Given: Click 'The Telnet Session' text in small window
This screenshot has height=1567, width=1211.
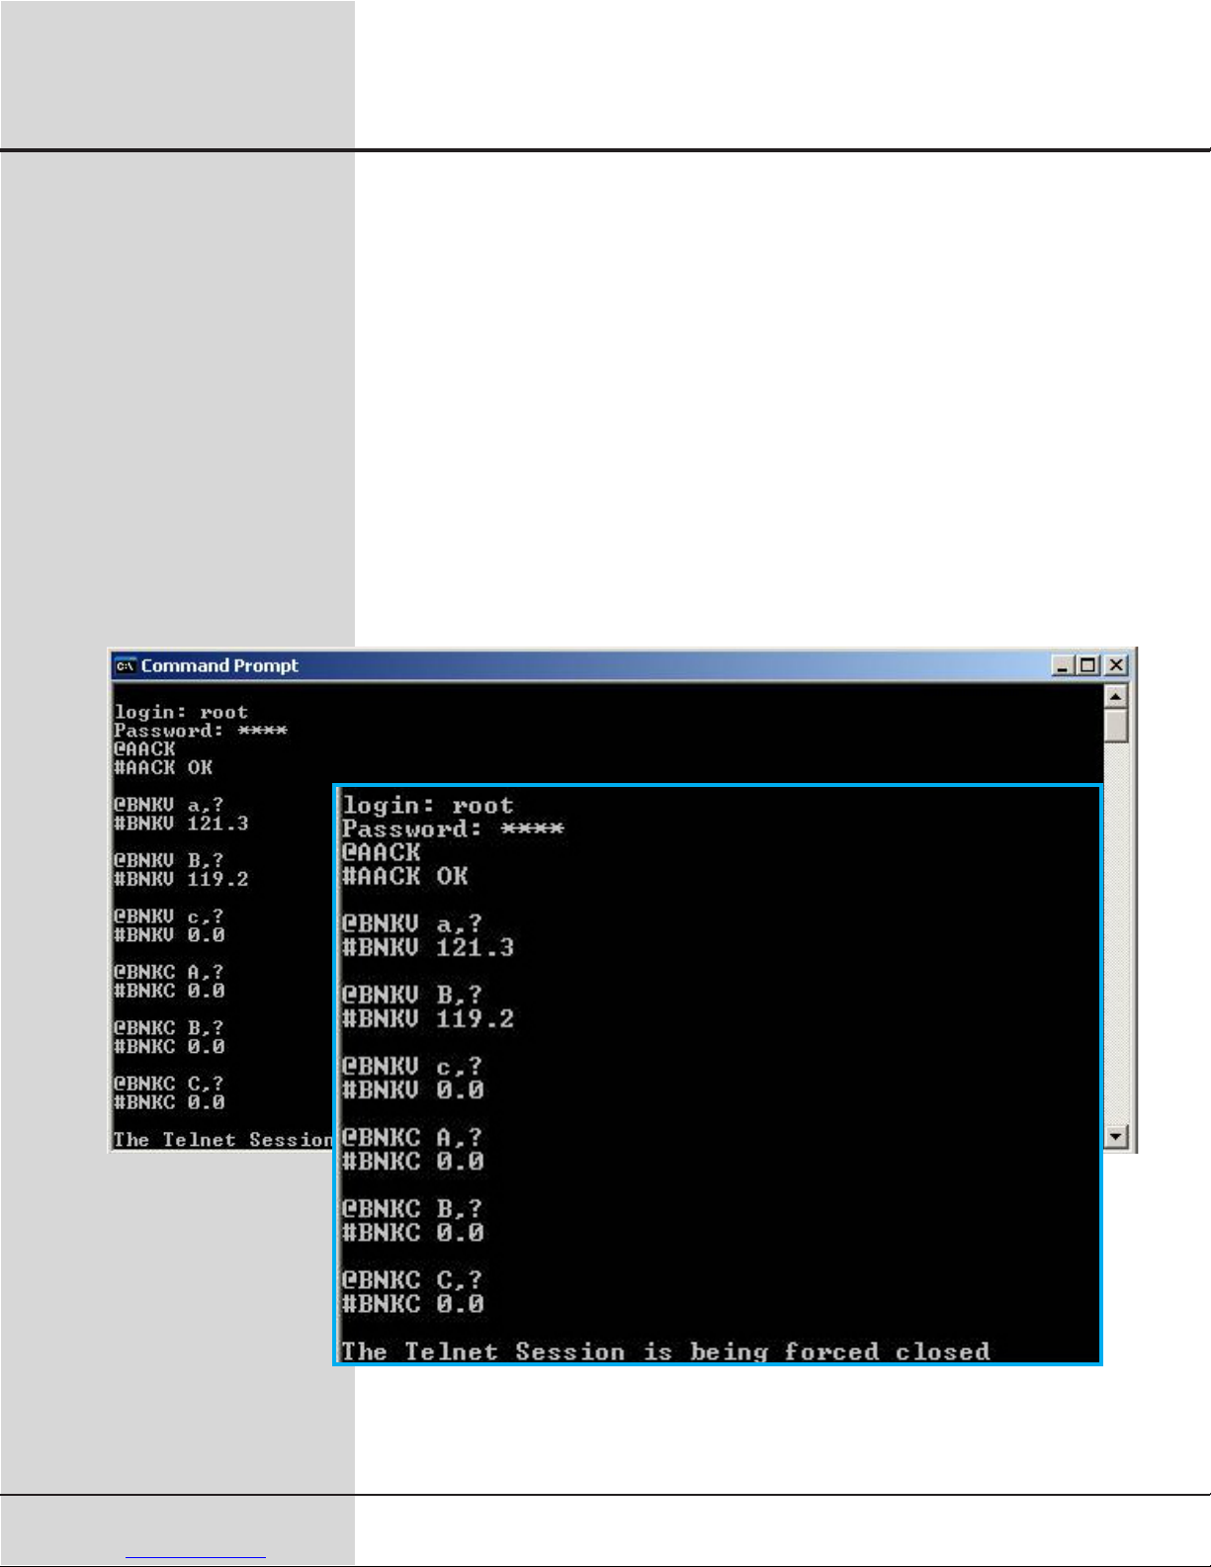Looking at the screenshot, I should click(223, 1139).
